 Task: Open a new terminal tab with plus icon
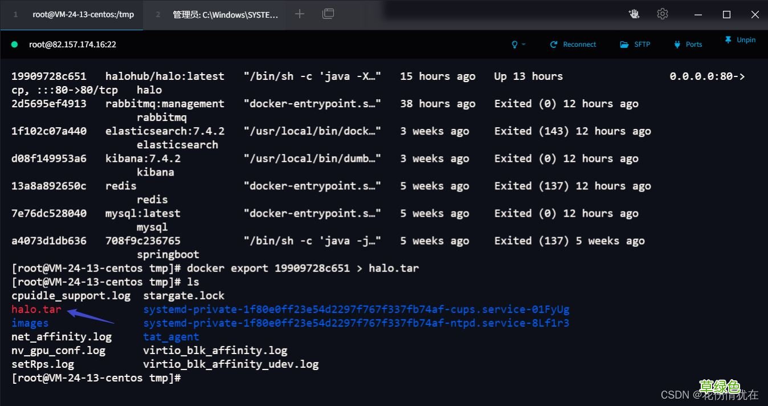300,14
